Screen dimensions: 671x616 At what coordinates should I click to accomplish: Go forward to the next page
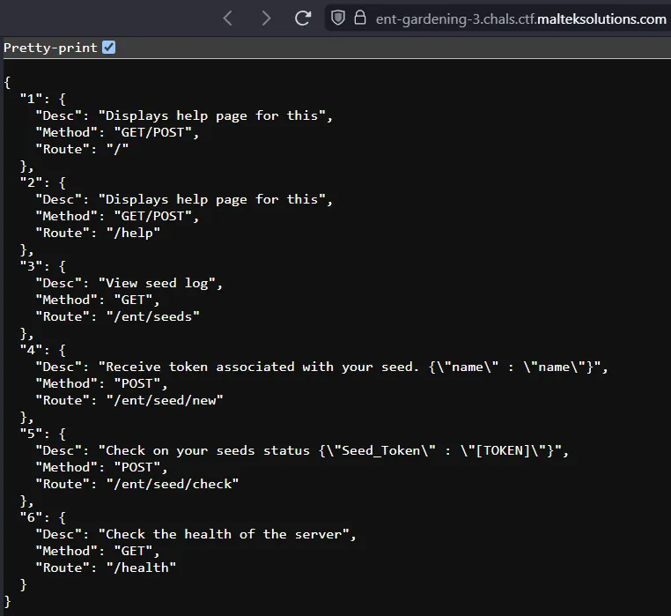[x=266, y=19]
